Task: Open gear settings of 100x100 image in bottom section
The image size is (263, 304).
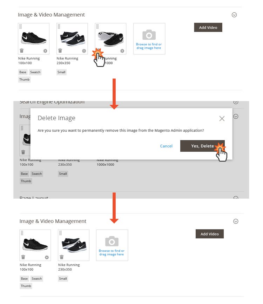Action: 47,257
